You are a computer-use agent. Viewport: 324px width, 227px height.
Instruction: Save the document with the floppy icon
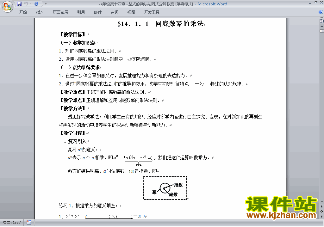19,4
